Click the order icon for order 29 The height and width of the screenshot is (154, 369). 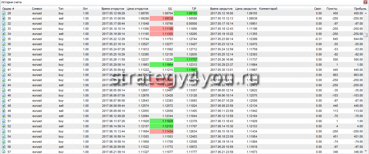4,13
